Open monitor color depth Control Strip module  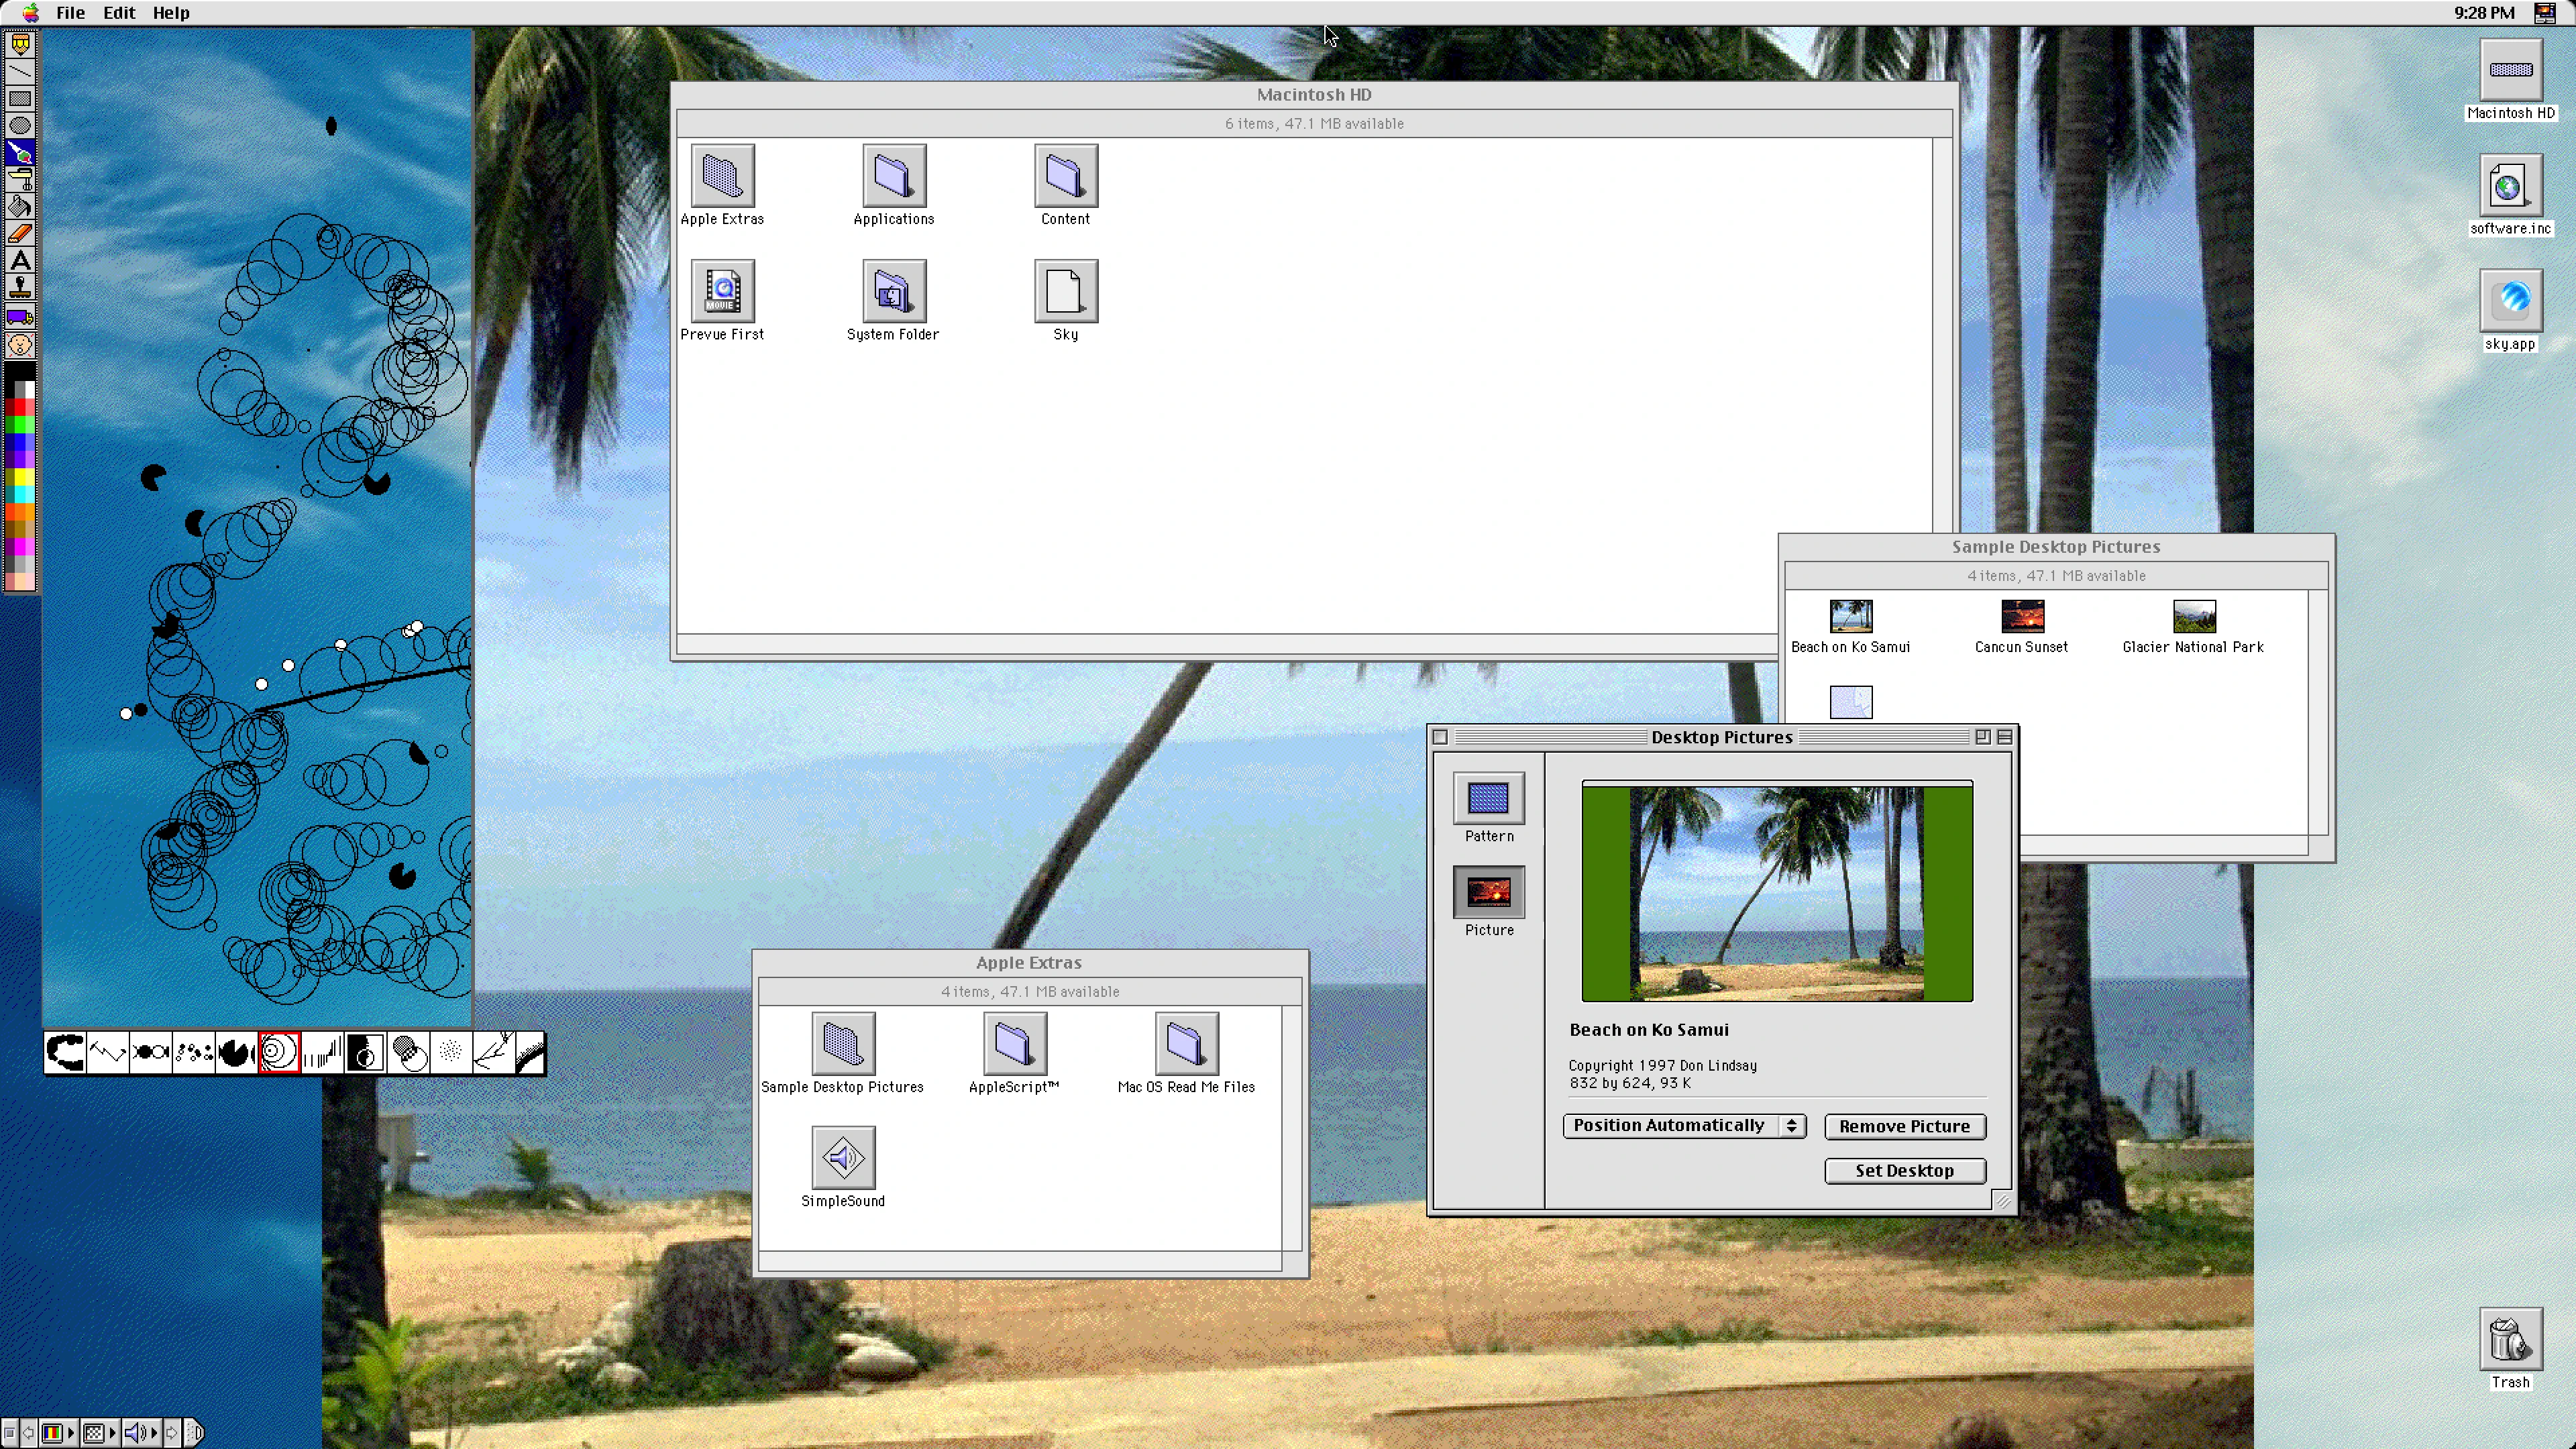(59, 1433)
